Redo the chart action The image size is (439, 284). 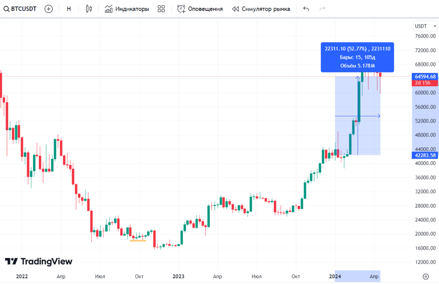[322, 9]
